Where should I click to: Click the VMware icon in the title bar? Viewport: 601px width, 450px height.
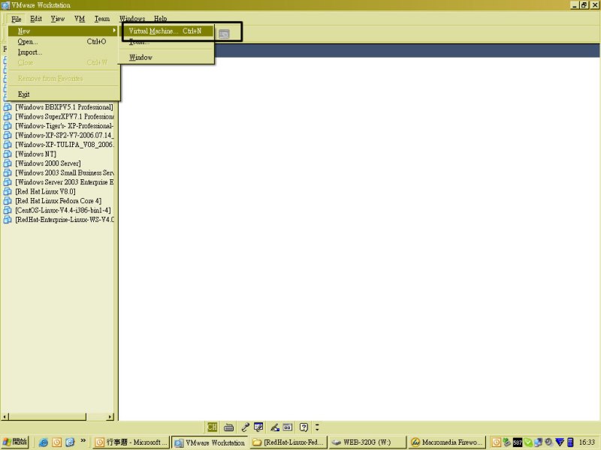pyautogui.click(x=5, y=5)
